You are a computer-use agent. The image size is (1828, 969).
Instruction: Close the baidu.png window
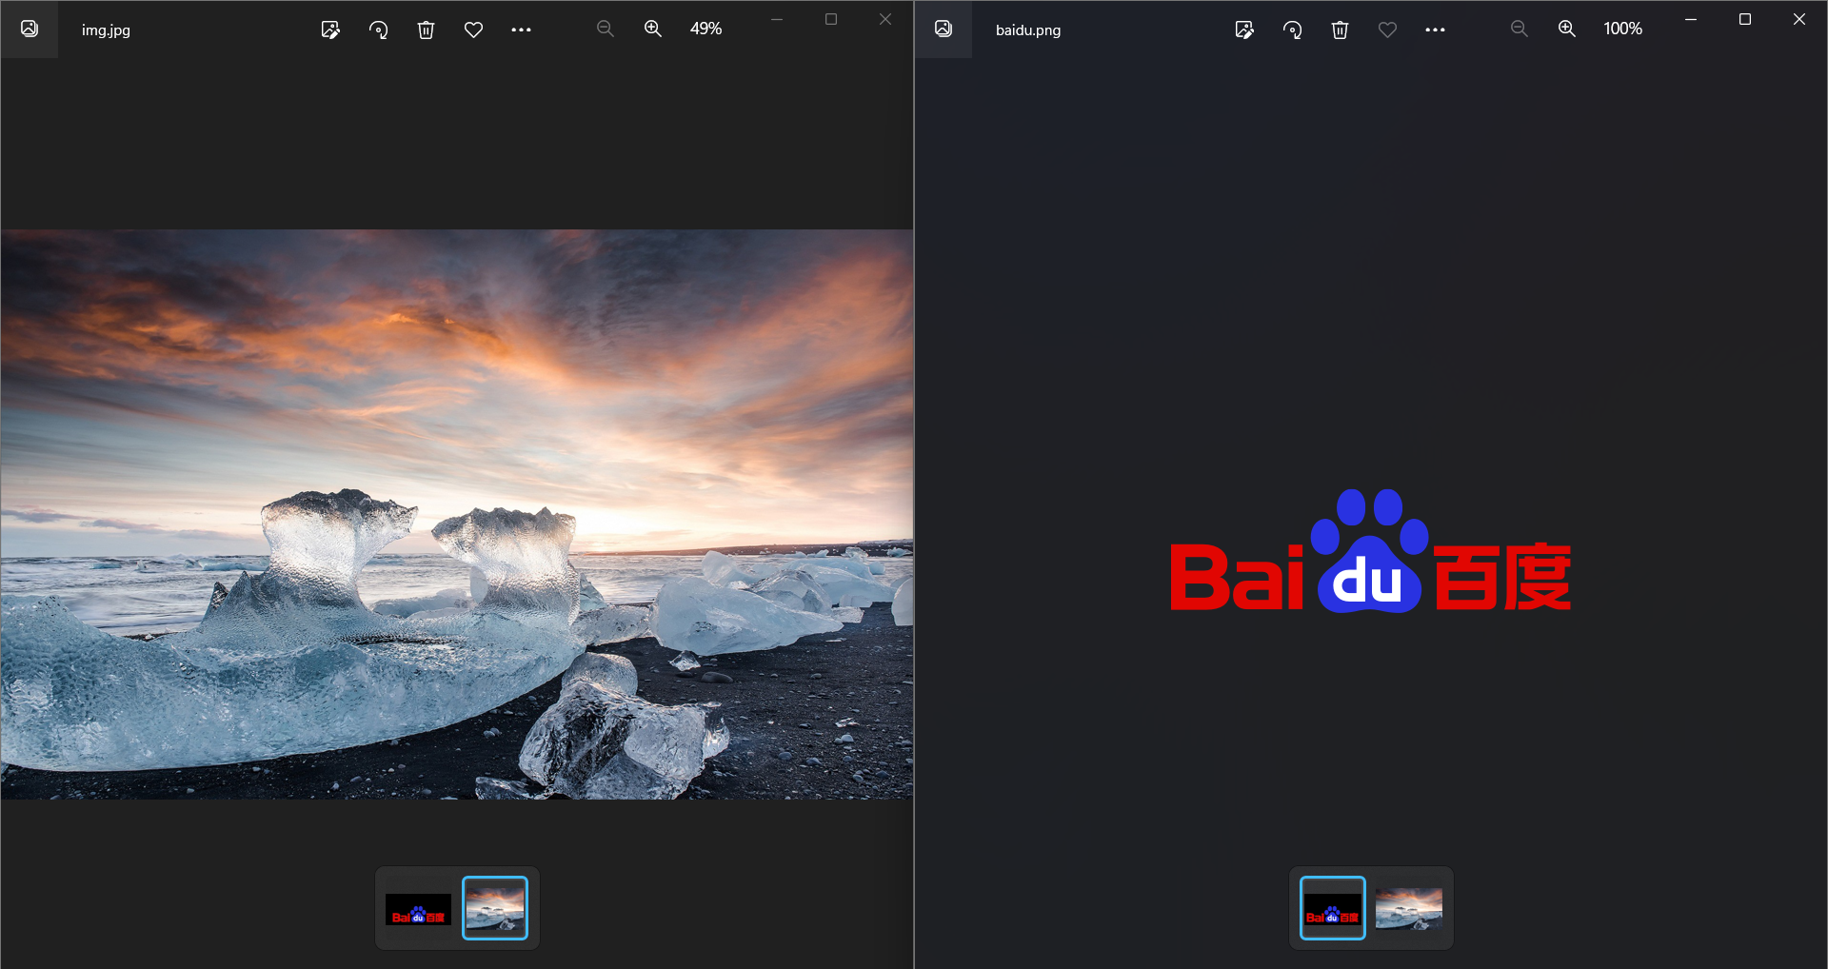(1799, 19)
